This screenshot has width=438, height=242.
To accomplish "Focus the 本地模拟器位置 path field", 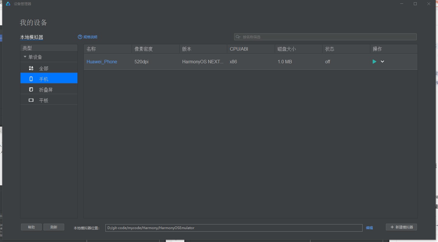I will click(234, 228).
